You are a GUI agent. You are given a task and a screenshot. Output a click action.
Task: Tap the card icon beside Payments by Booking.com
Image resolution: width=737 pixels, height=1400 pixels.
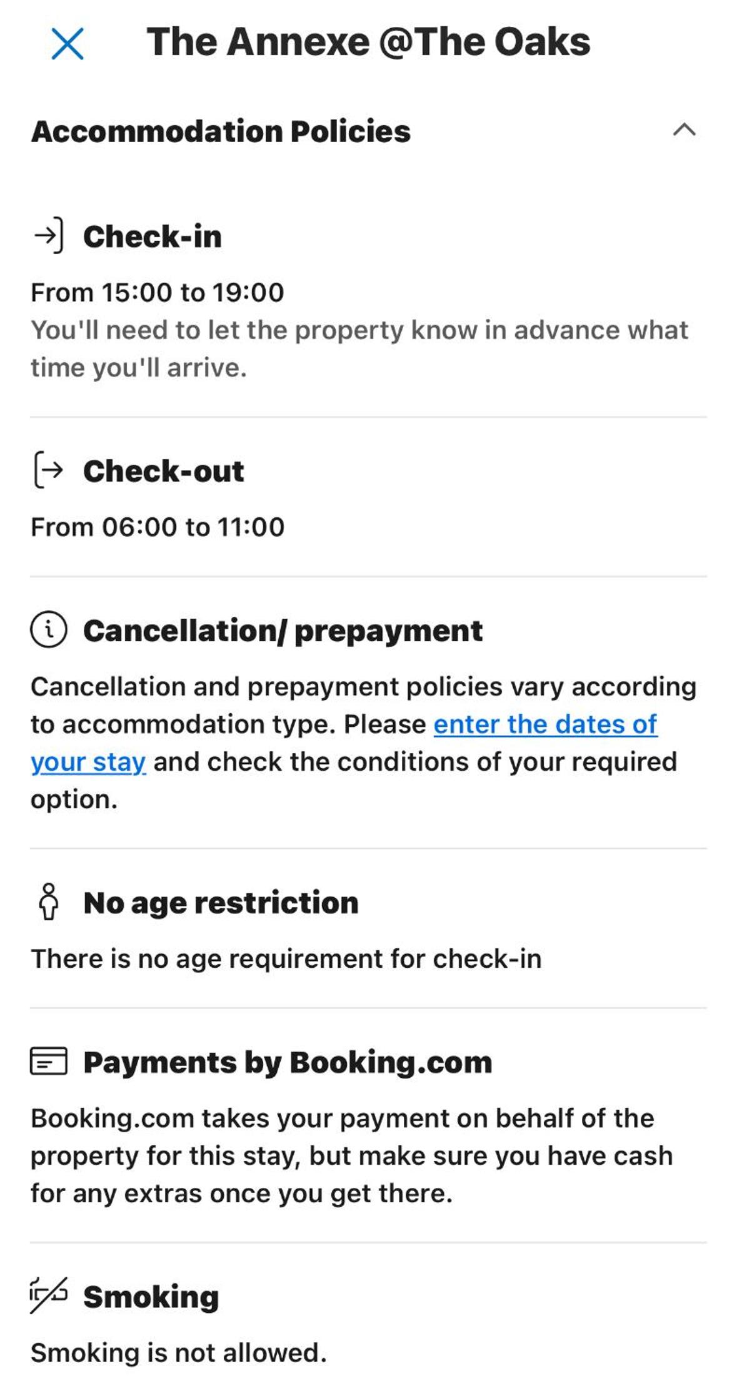tap(48, 1061)
